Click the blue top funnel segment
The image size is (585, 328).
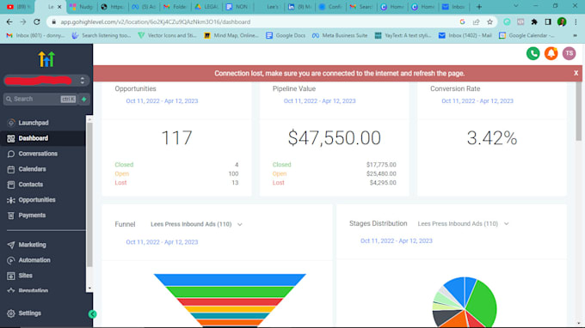(230, 280)
